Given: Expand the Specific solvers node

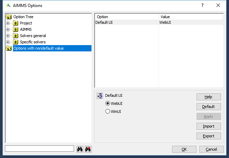Looking at the screenshot, I should coord(8,42).
